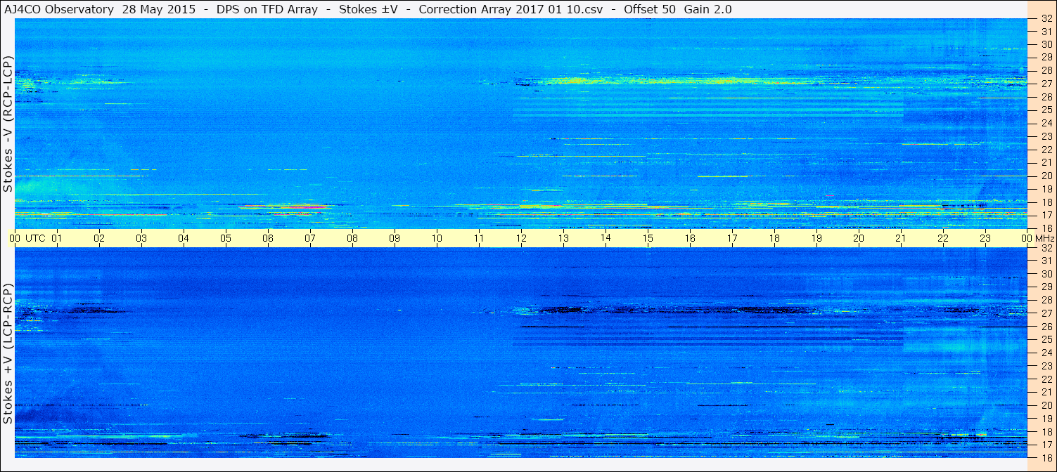Select the 06 hour mark on the time axis
This screenshot has width=1057, height=472.
point(268,238)
